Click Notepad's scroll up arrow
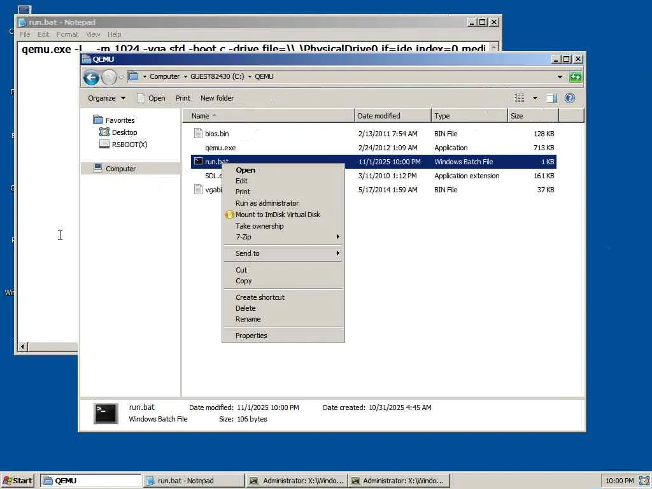This screenshot has height=489, width=652. (x=494, y=46)
